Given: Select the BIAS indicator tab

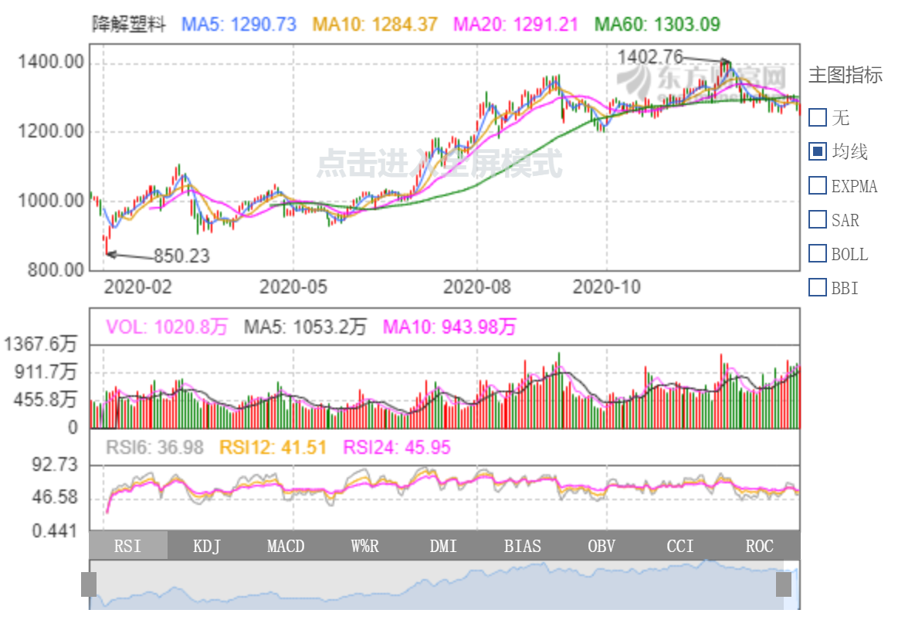Looking at the screenshot, I should point(523,546).
